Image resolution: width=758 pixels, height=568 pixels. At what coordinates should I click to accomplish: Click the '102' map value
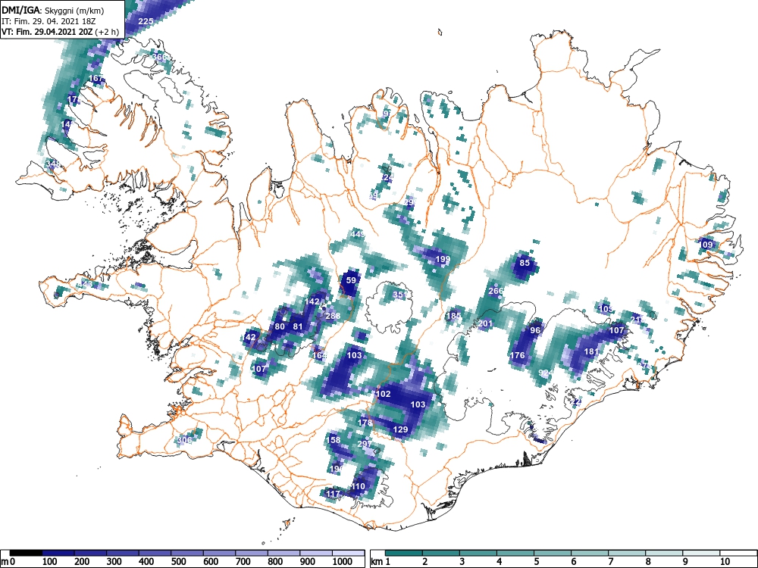pyautogui.click(x=384, y=394)
